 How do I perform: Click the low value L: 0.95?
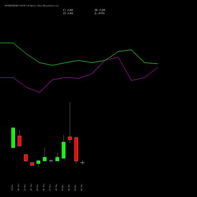100,13
